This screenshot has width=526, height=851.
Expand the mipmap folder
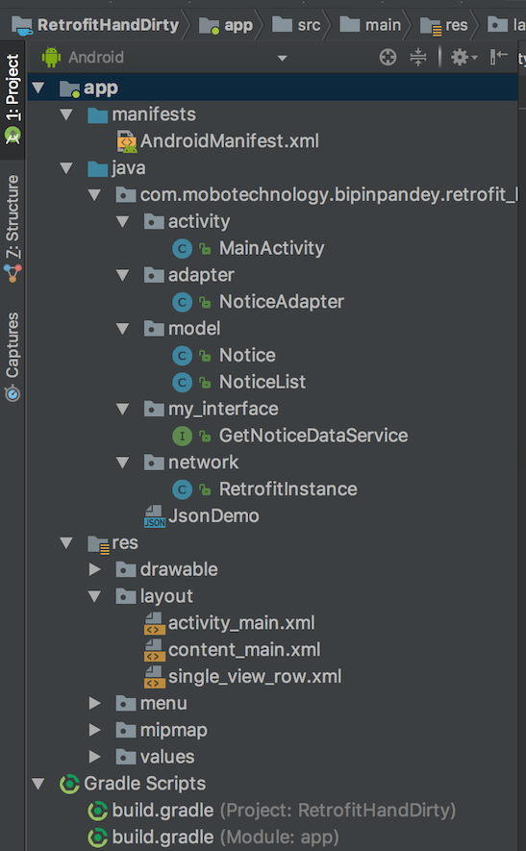tap(95, 730)
